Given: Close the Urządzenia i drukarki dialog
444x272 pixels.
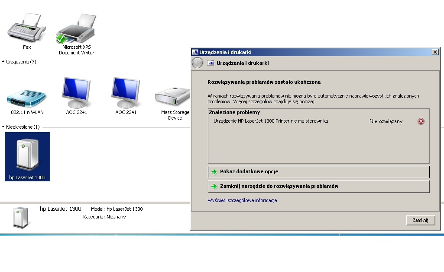Looking at the screenshot, I should tap(435, 52).
